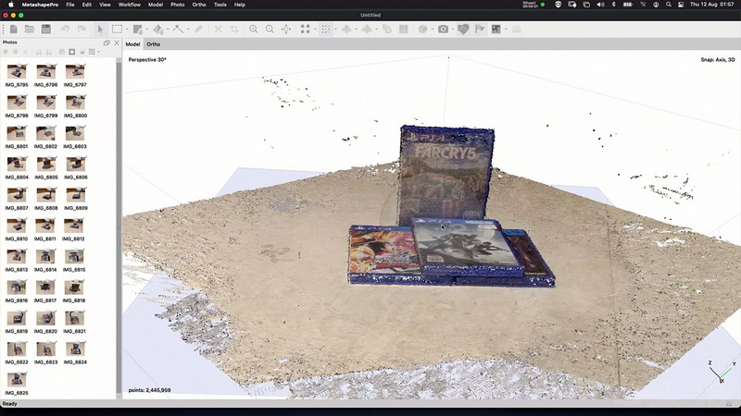Toggle the shaded Model view
The width and height of the screenshot is (741, 416).
[x=346, y=30]
